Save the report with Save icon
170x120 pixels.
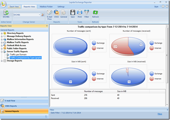tap(73, 12)
